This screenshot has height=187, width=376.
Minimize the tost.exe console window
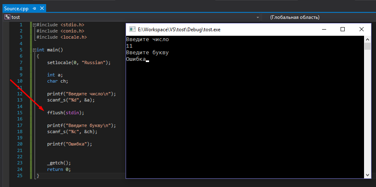pos(324,30)
